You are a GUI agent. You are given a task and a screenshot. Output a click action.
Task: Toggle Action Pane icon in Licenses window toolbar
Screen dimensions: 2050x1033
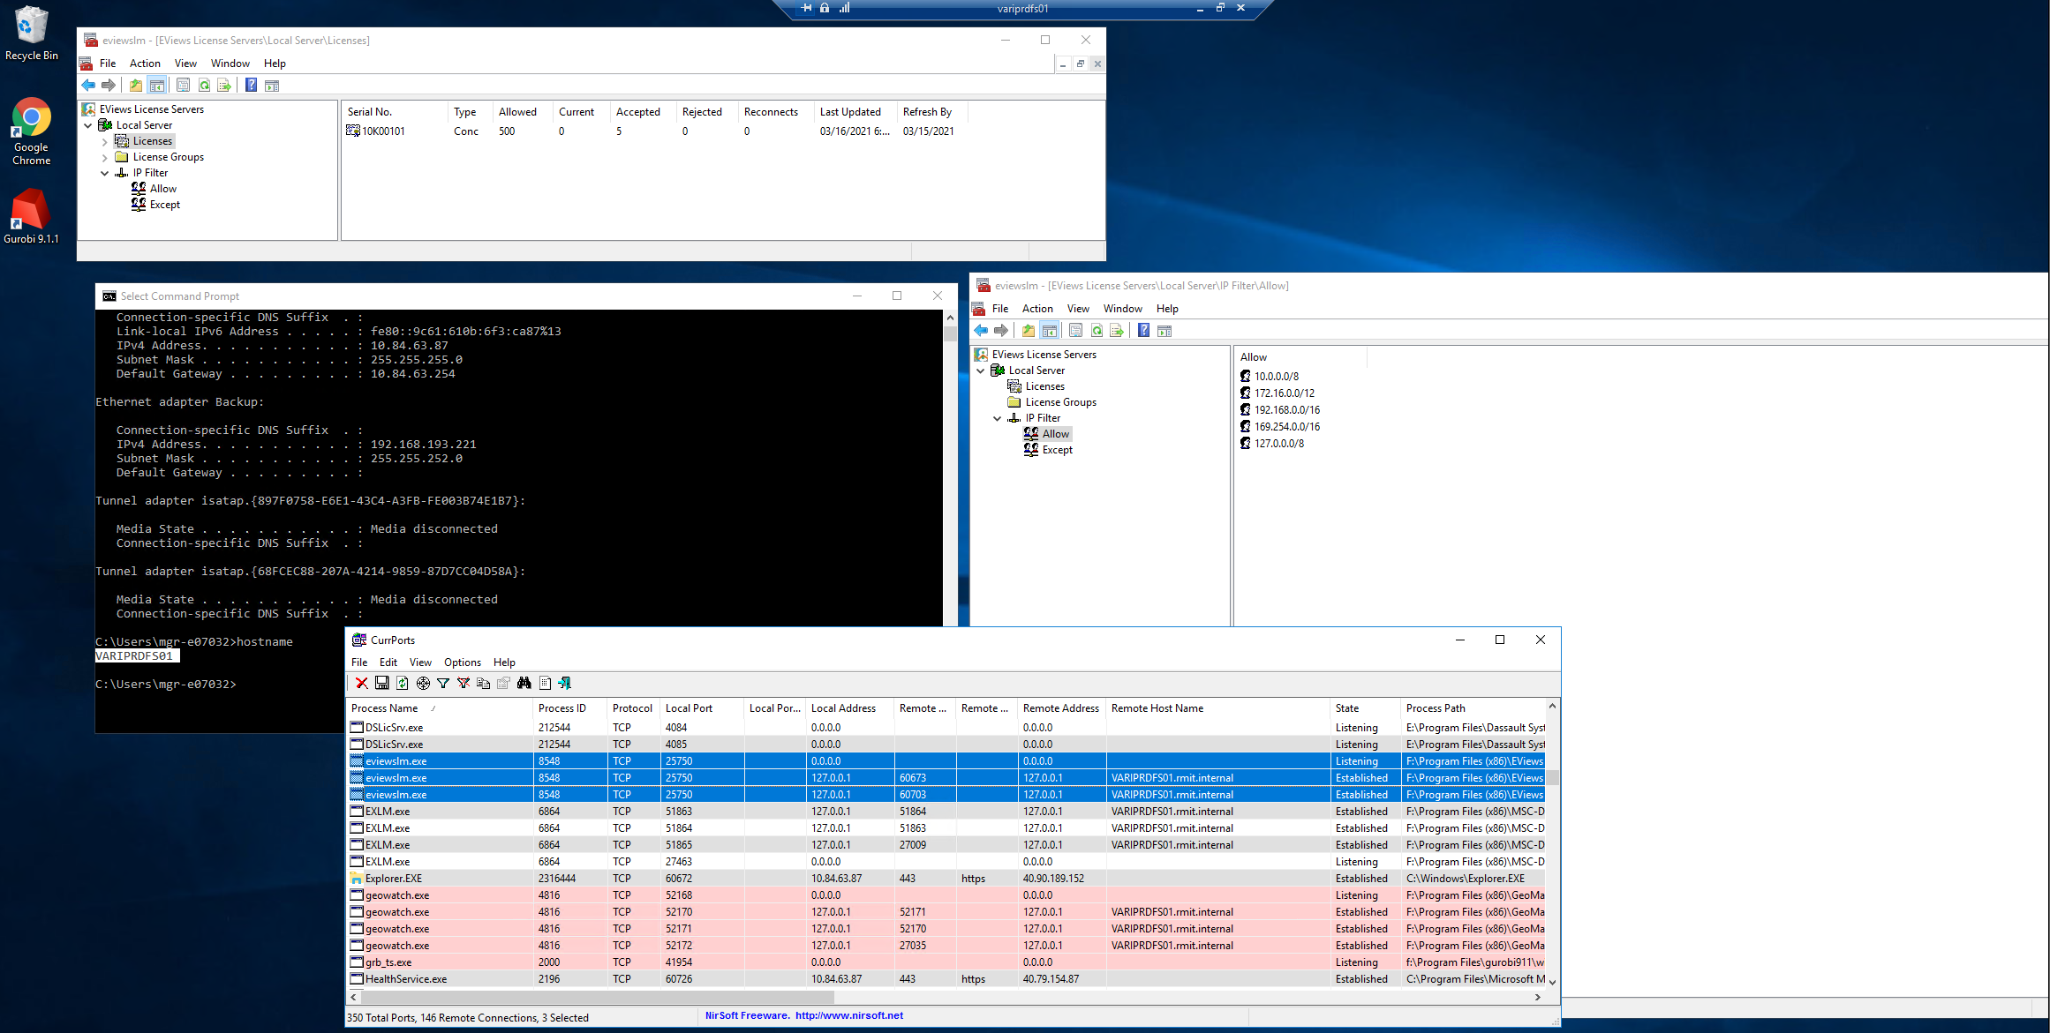tap(272, 86)
